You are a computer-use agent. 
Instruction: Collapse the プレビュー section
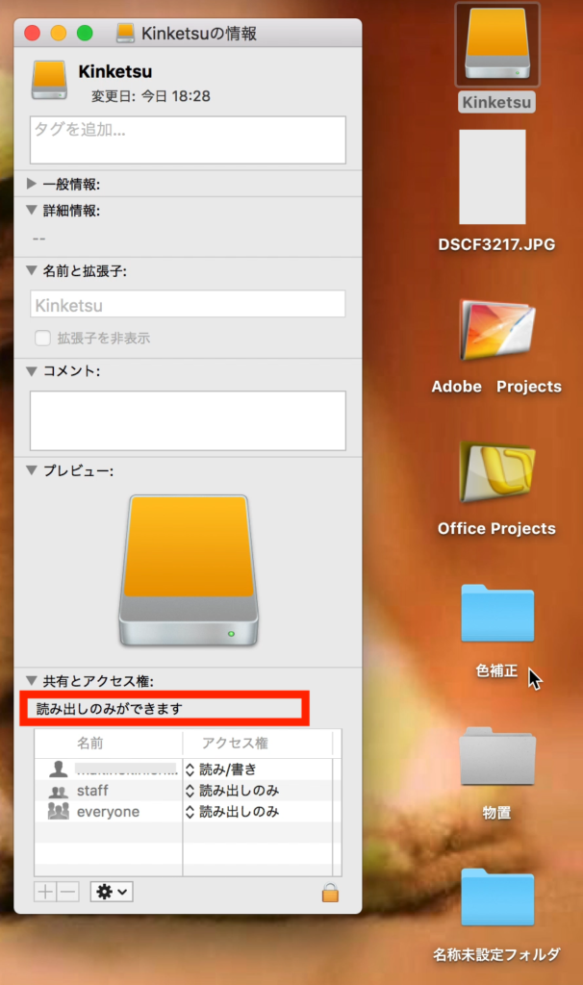click(32, 469)
